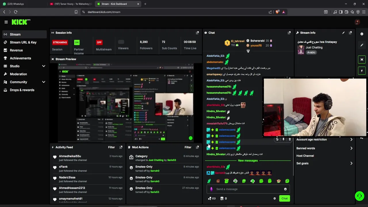
Task: Toggle the Viewers visibility switch
Action: coord(121,42)
